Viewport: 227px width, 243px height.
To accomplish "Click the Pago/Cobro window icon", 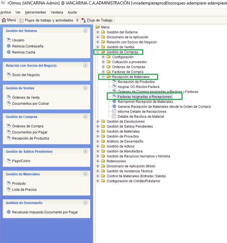I will tap(9, 161).
